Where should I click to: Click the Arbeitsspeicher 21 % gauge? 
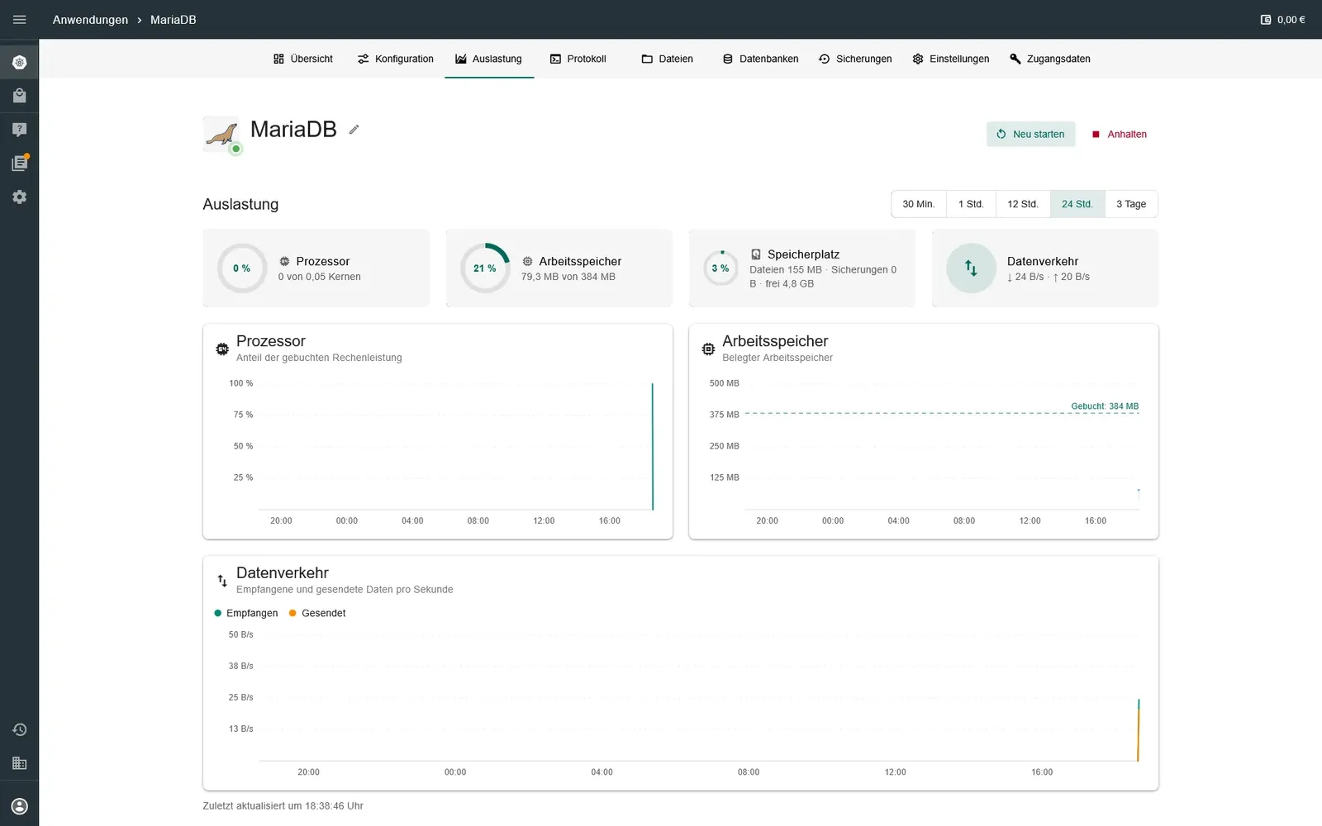coord(485,268)
